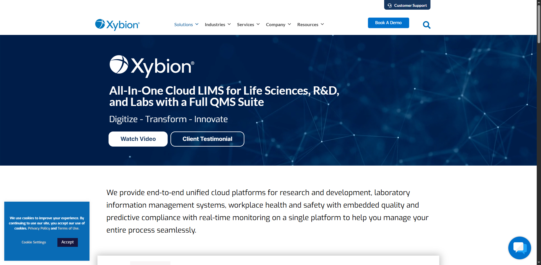Click the page vertical scrollbar thumb
Viewport: 541px width, 265px height.
point(539,24)
